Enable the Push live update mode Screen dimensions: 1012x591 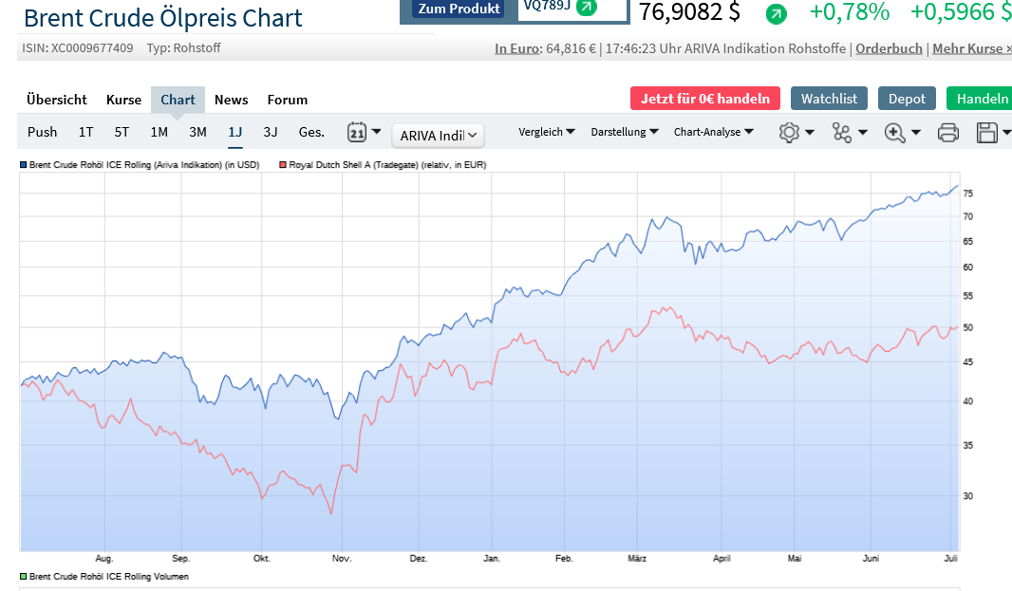(42, 132)
